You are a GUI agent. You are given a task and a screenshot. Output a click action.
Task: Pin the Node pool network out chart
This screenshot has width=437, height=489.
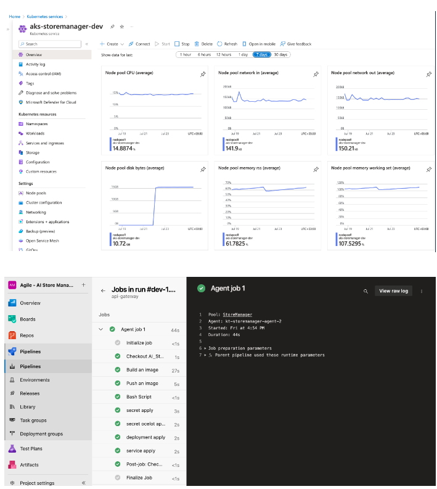click(429, 74)
